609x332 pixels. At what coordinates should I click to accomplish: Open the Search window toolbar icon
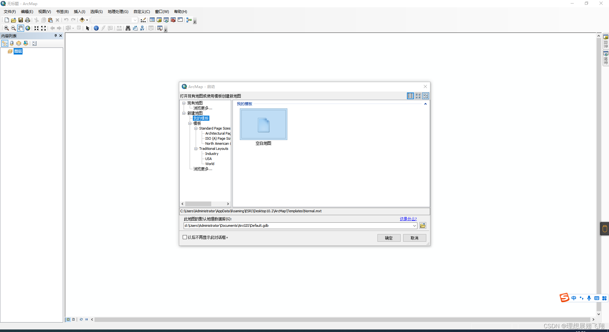tap(166, 20)
